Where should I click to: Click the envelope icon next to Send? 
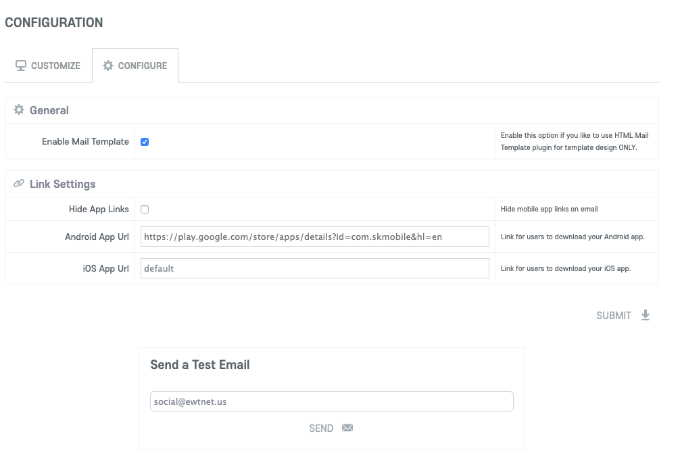[x=347, y=428]
